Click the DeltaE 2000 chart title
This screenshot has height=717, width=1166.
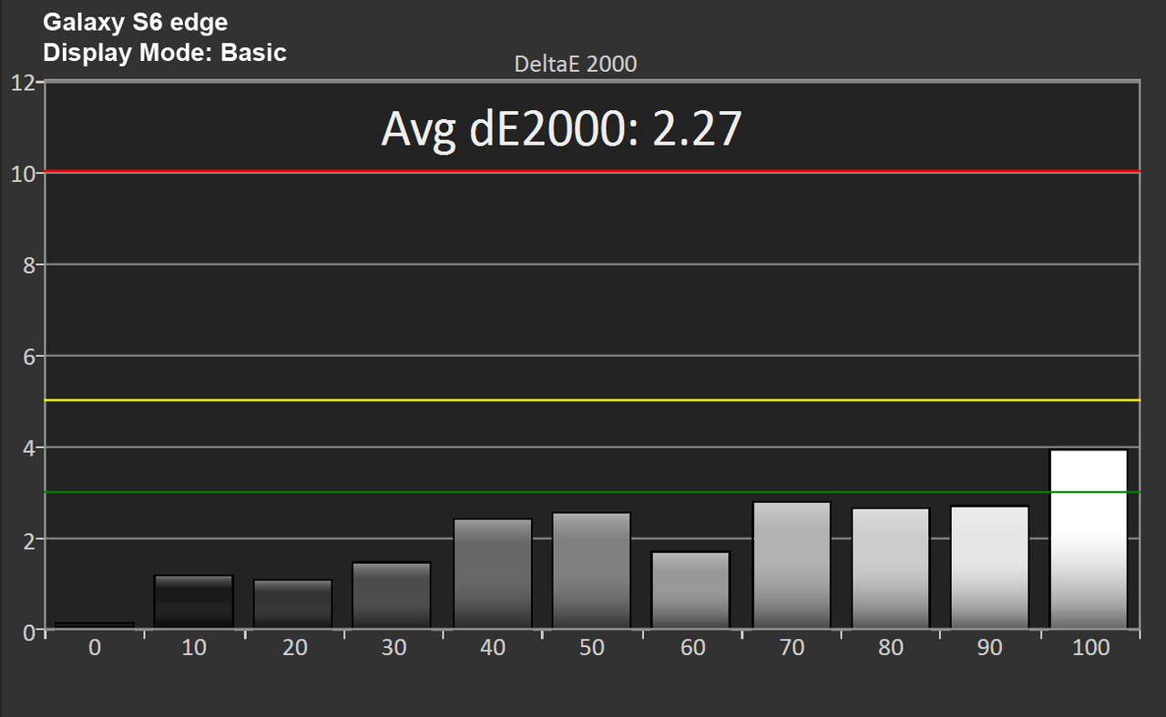point(576,64)
